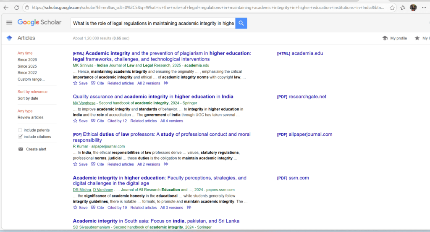Open the Scholar hamburger menu
430x232 pixels.
tap(9, 23)
